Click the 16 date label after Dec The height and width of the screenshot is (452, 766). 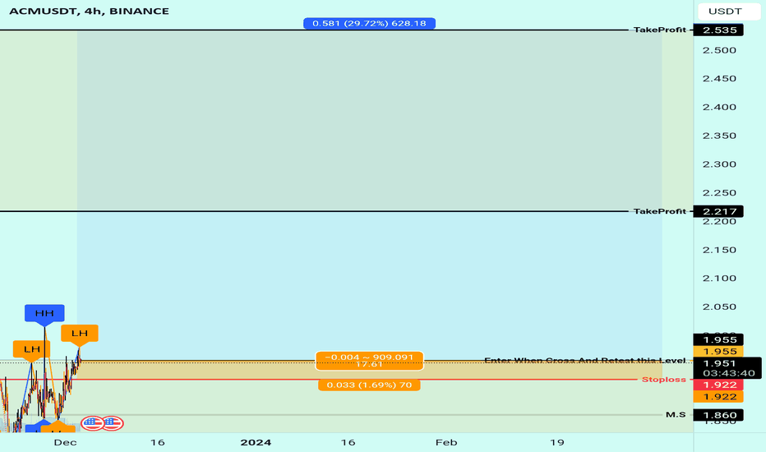pyautogui.click(x=157, y=442)
